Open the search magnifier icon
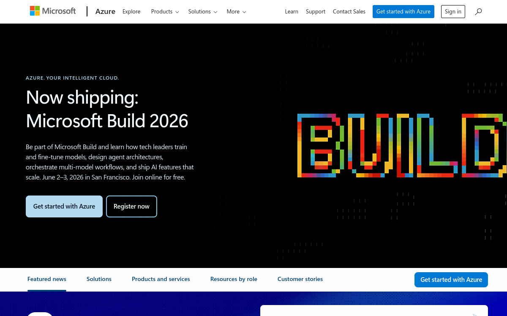Viewport: 507px width, 316px height. pyautogui.click(x=478, y=12)
